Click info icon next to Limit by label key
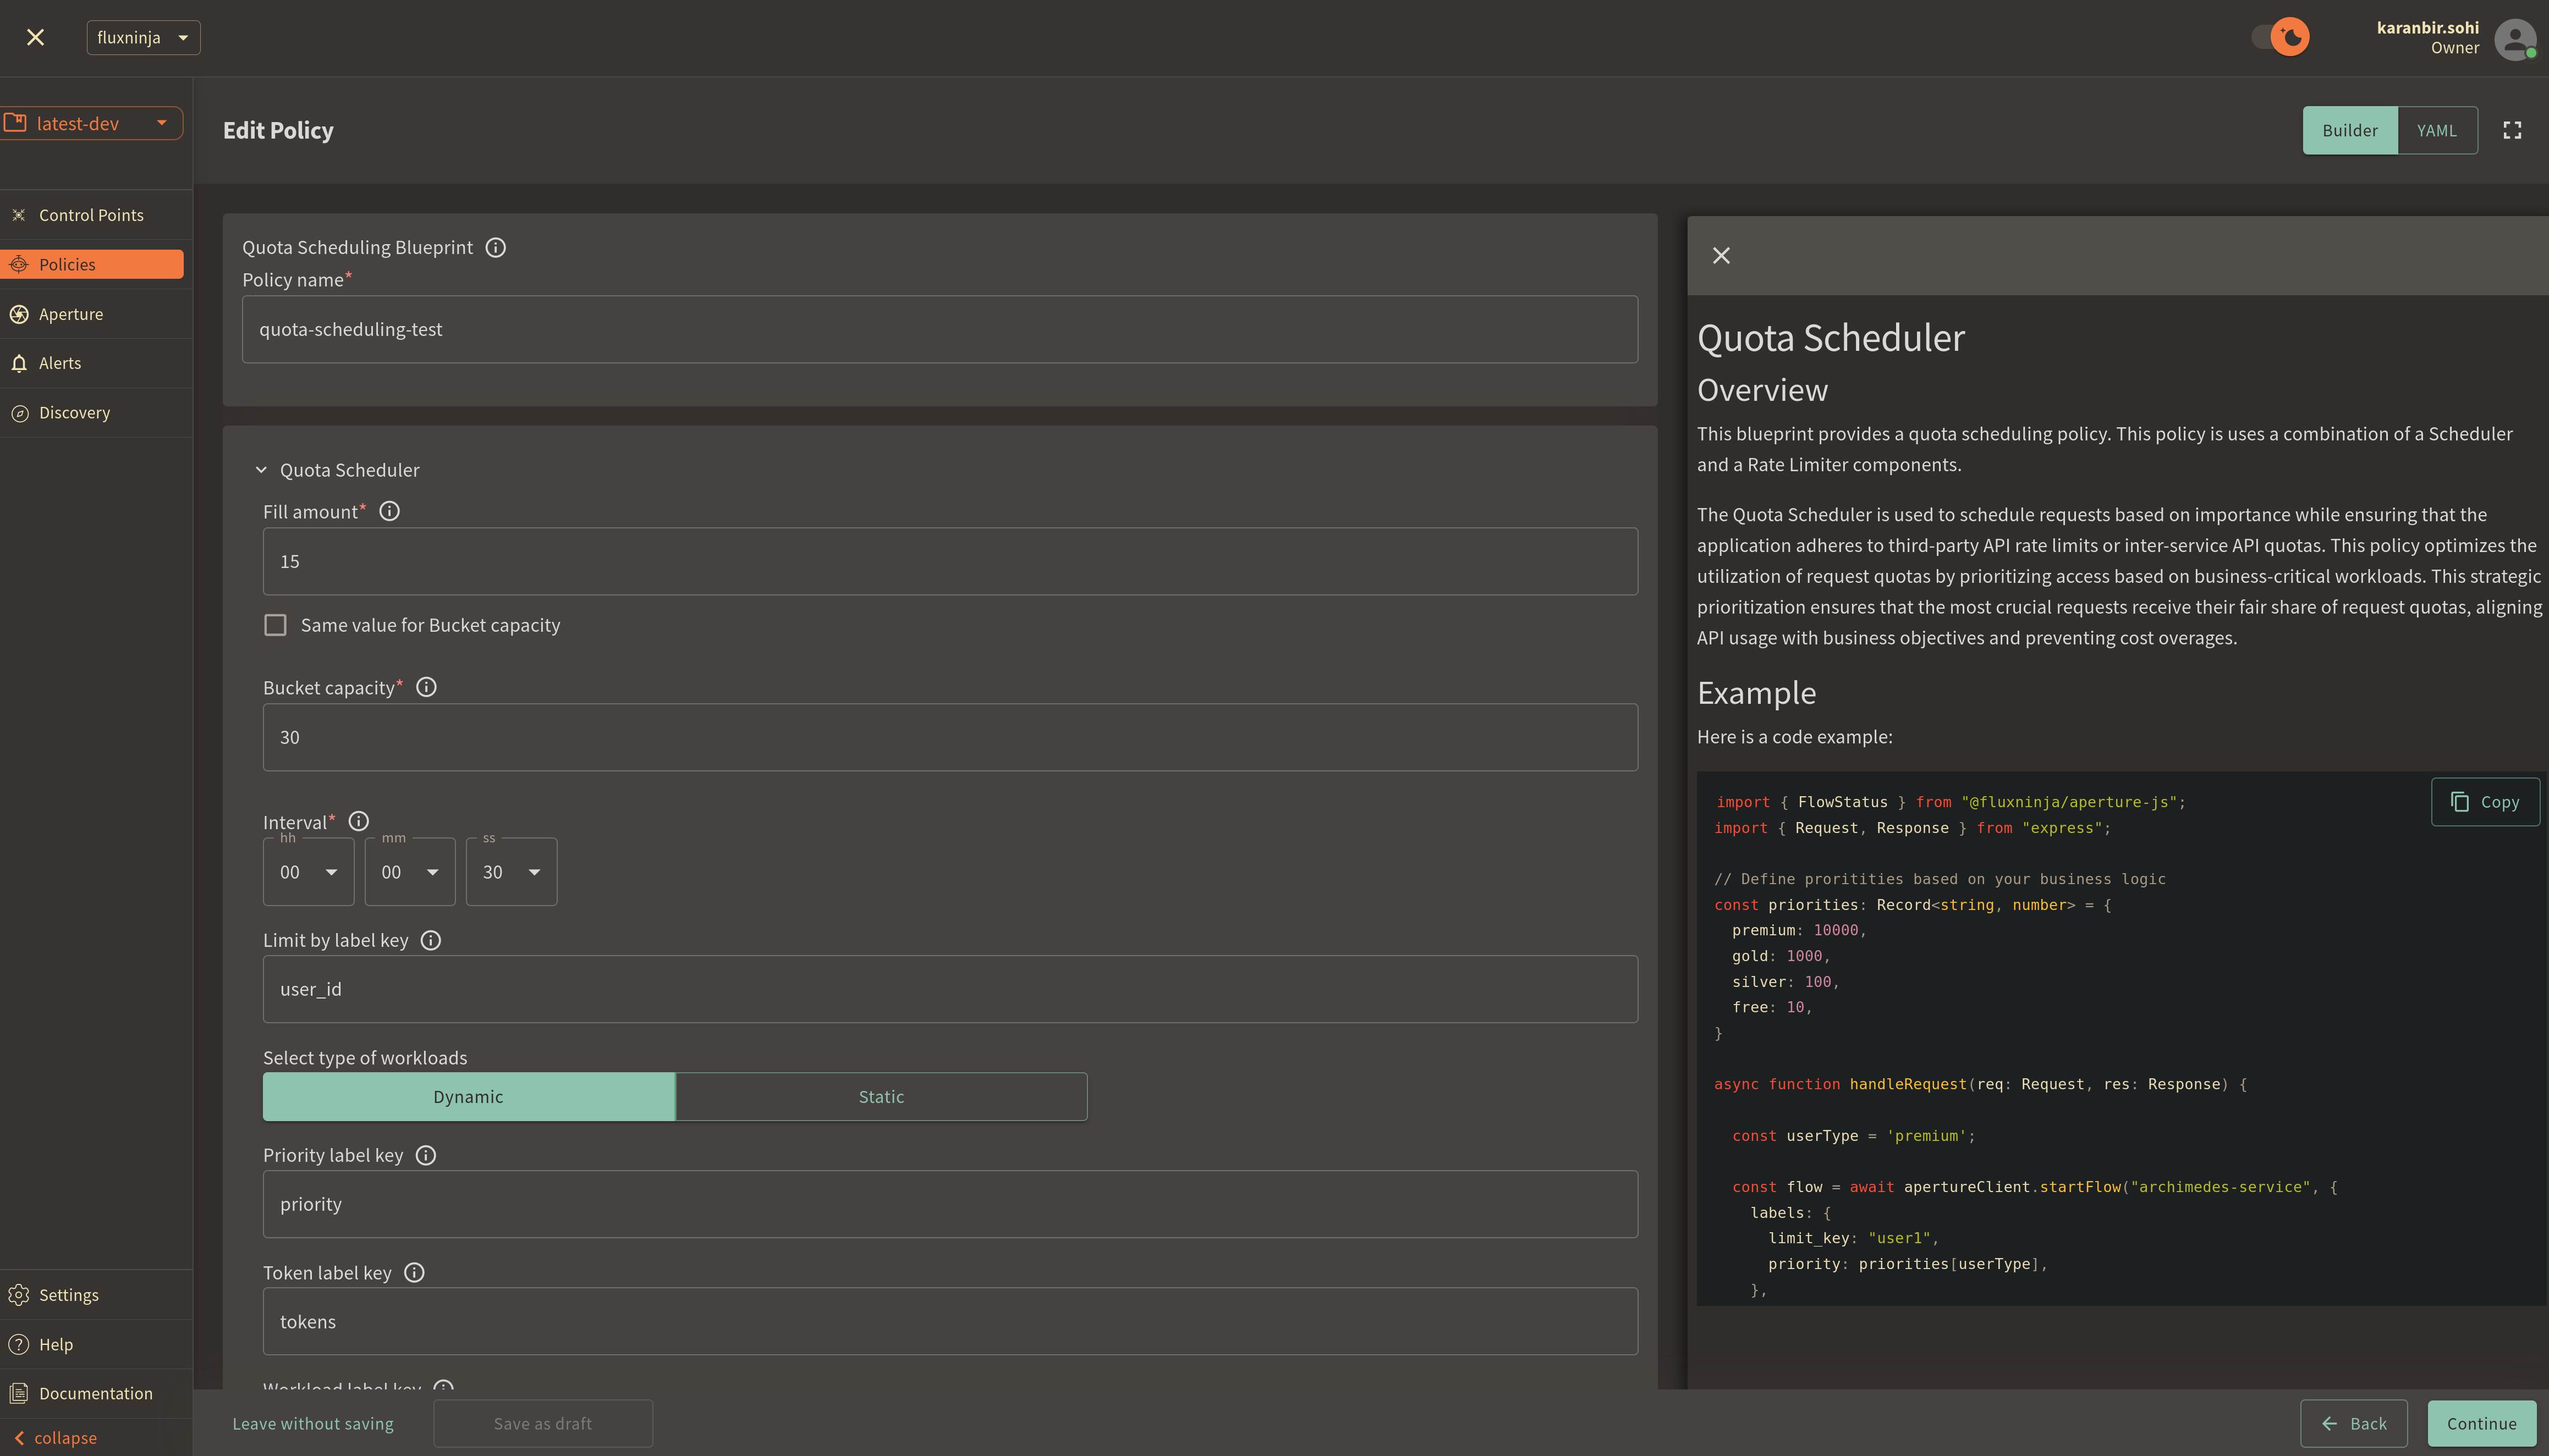The width and height of the screenshot is (2549, 1456). click(x=431, y=940)
